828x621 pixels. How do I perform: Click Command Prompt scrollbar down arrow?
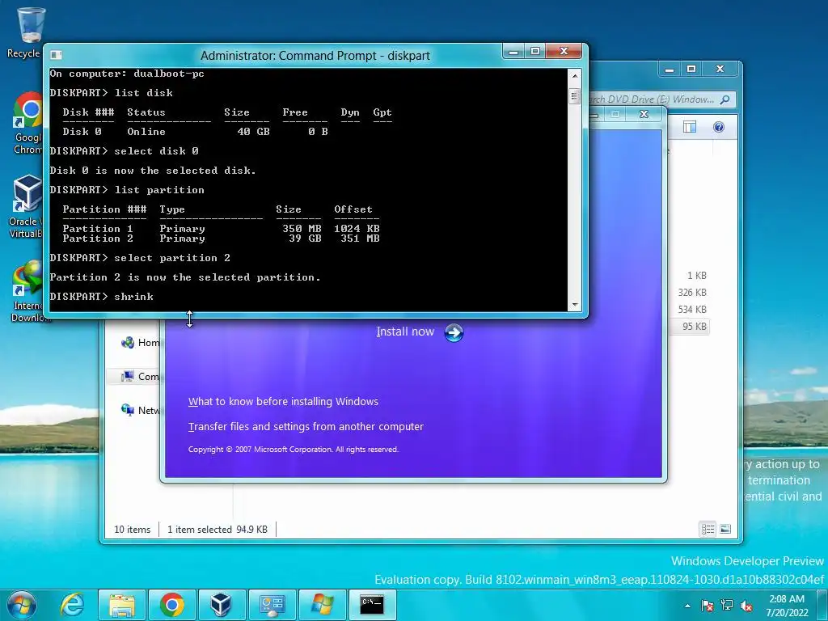point(575,305)
